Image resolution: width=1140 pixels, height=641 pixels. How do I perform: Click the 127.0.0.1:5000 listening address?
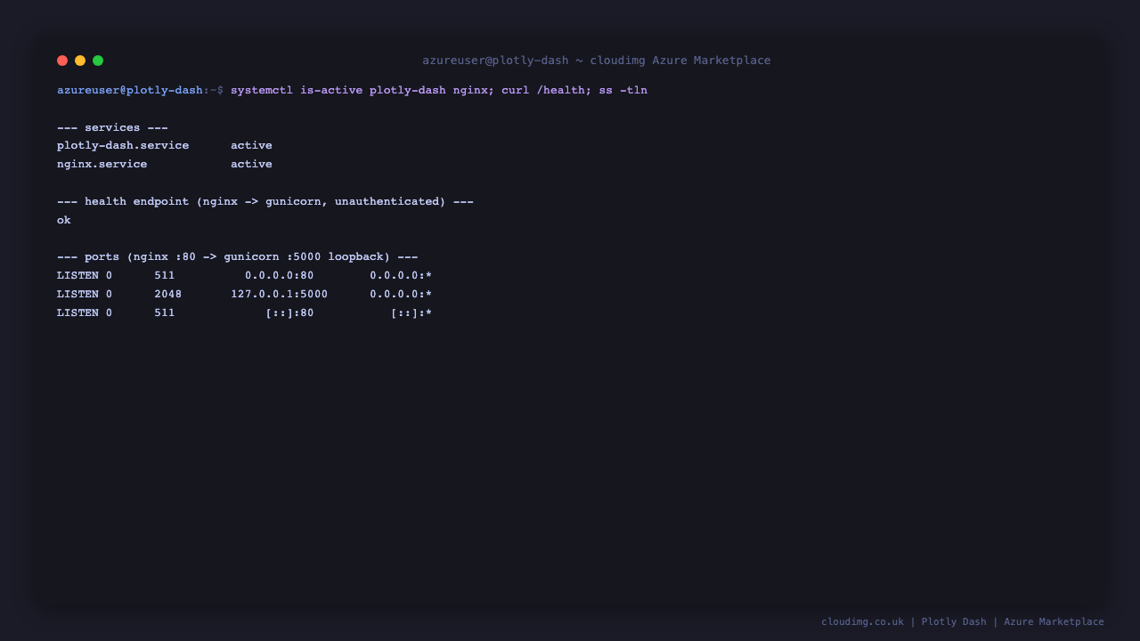pyautogui.click(x=280, y=294)
